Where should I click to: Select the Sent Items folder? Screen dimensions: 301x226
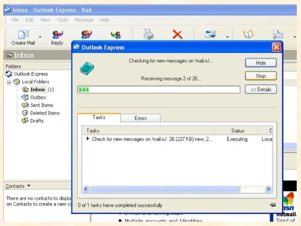pos(42,105)
